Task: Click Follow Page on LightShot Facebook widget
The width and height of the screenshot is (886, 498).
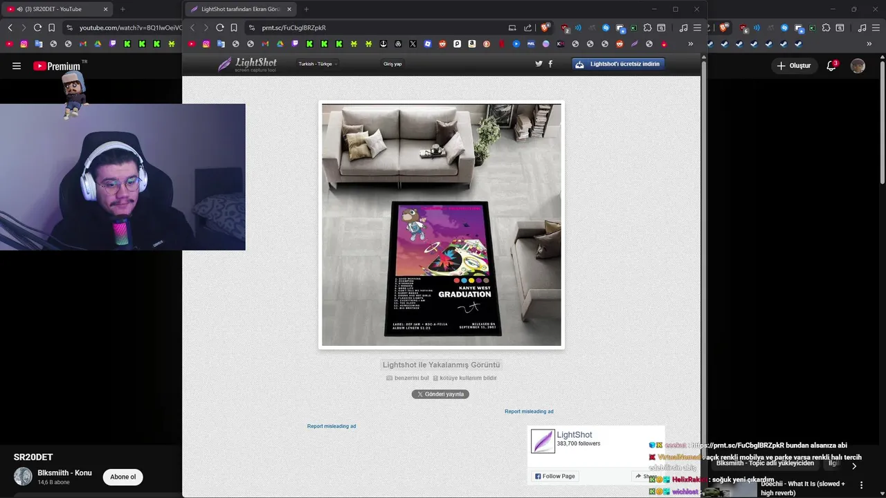Action: [x=555, y=476]
